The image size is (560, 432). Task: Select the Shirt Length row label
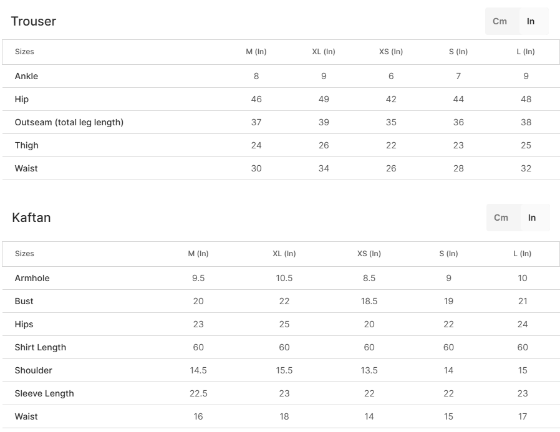tap(41, 347)
